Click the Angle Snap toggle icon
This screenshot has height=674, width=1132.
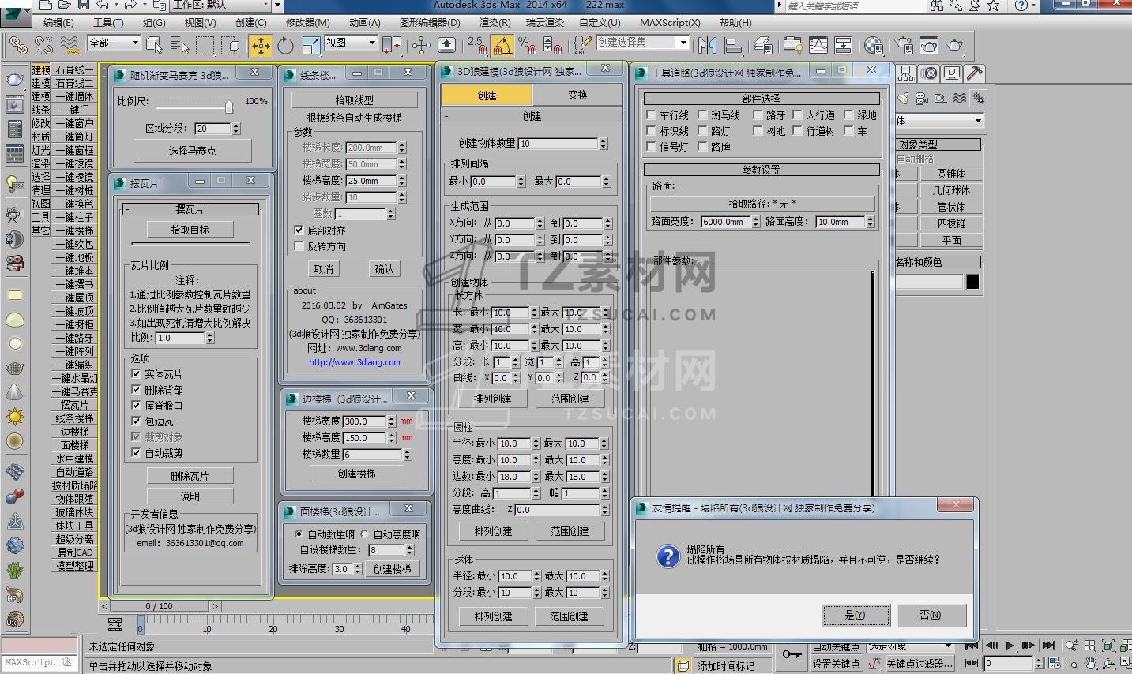(x=502, y=45)
